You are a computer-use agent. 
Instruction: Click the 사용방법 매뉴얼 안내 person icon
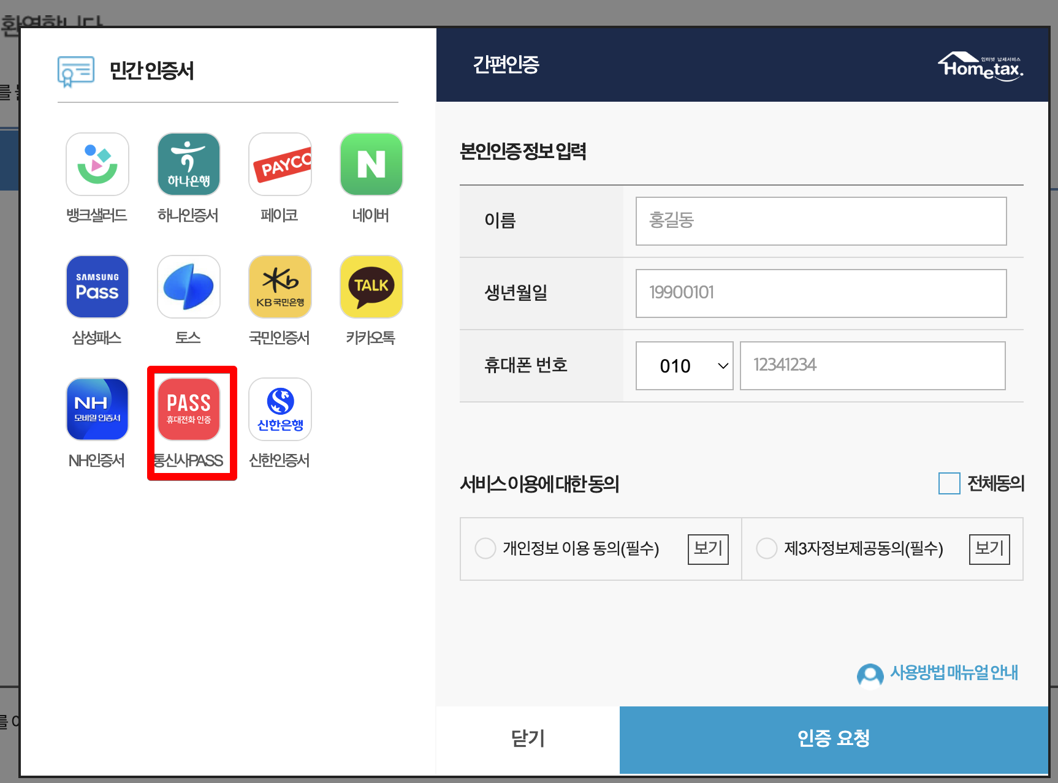(870, 676)
